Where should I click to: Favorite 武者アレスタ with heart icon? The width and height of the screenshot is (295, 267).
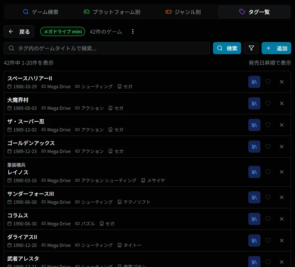(x=268, y=262)
